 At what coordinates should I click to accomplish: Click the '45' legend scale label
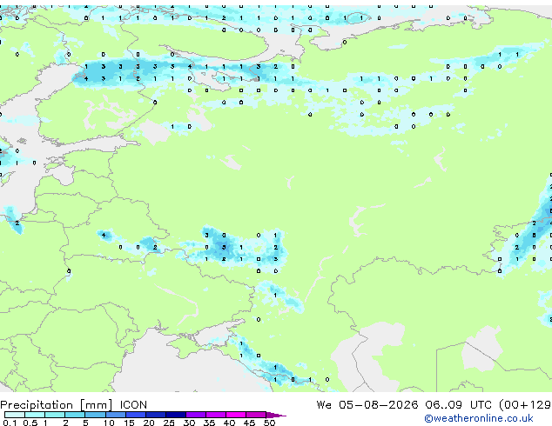tap(249, 423)
